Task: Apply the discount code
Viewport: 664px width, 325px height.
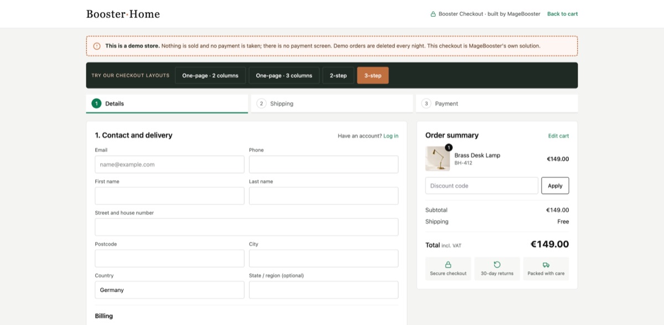Action: [x=555, y=186]
